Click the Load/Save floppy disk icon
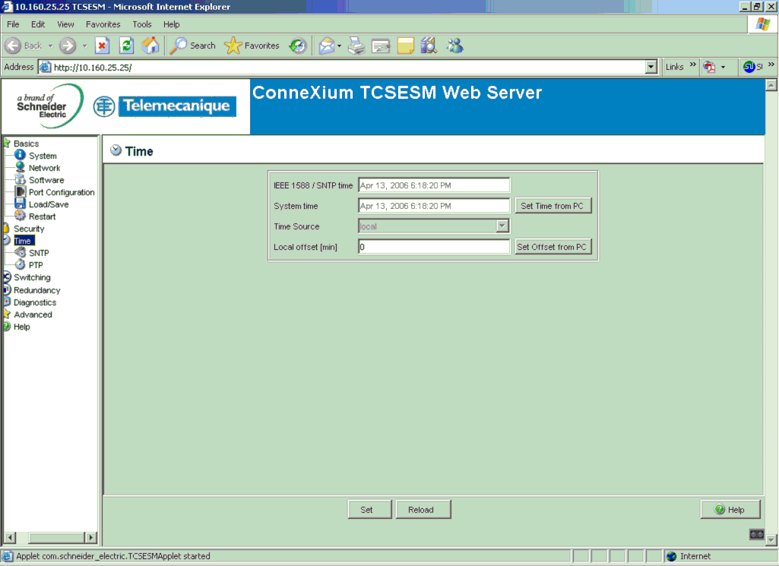This screenshot has height=566, width=779. point(20,204)
